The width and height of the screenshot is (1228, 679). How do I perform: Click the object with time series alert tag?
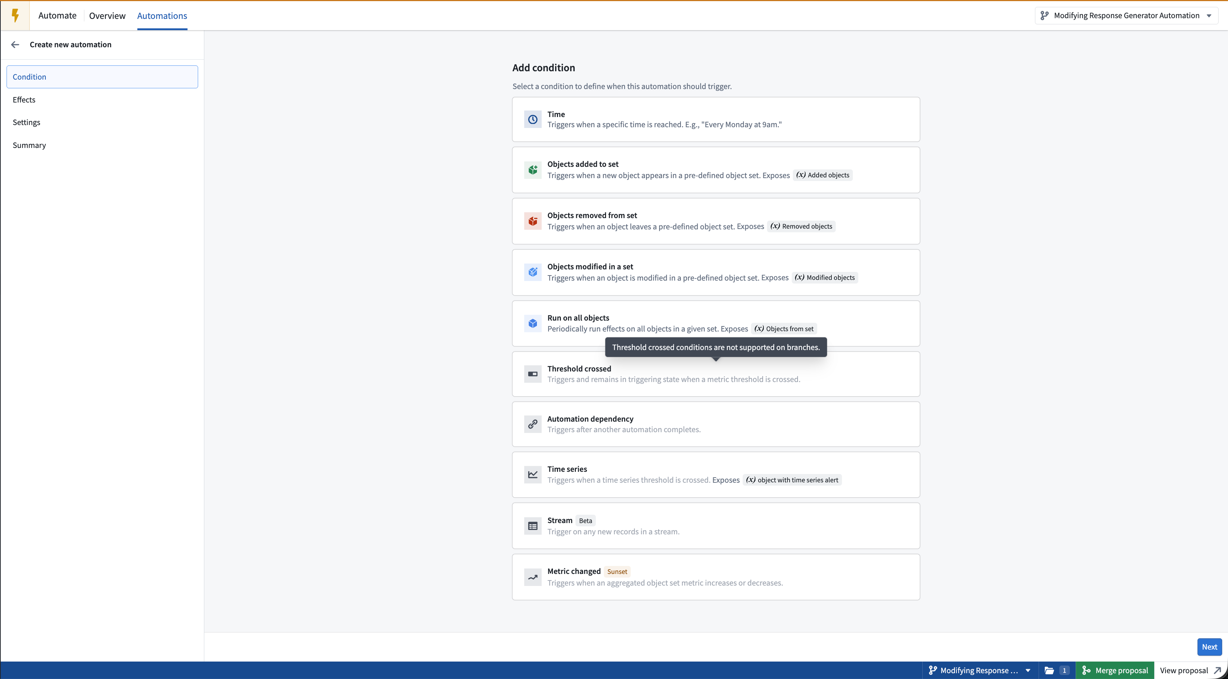pyautogui.click(x=792, y=480)
